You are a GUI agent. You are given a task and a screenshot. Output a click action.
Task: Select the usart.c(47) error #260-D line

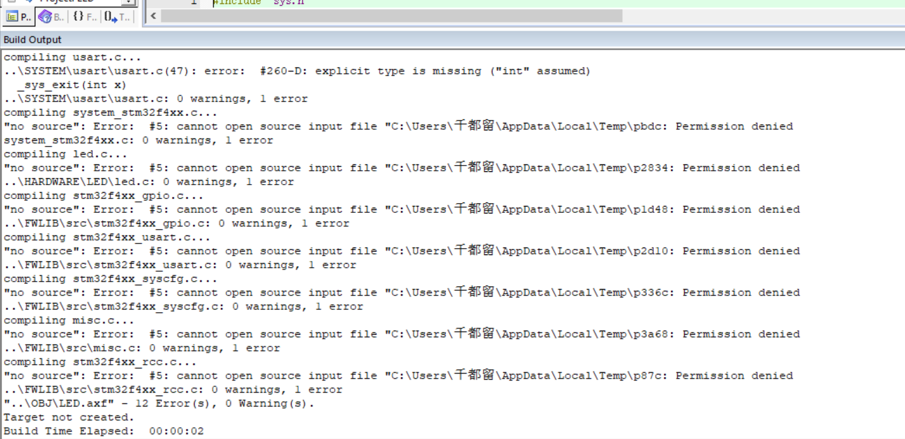coord(297,71)
